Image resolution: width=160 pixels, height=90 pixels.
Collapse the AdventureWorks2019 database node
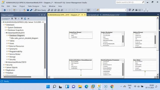tap(5, 33)
